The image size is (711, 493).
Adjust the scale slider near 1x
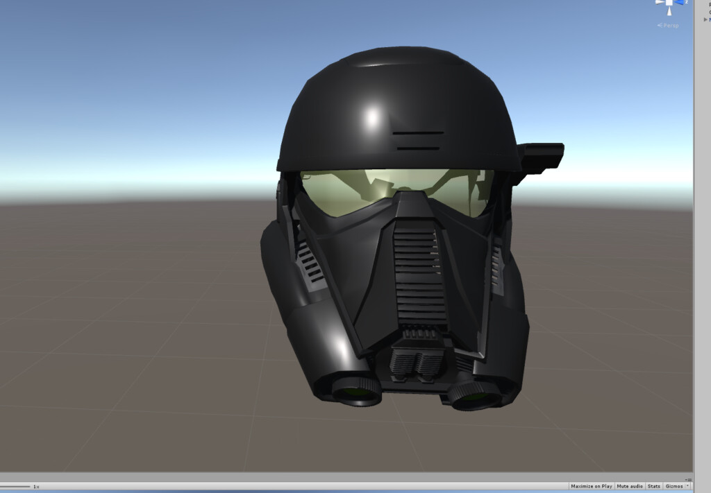pyautogui.click(x=15, y=487)
